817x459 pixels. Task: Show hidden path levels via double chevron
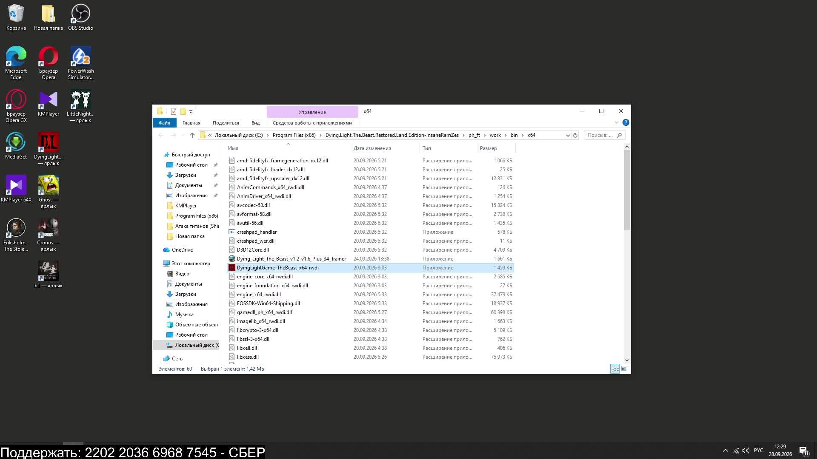click(210, 135)
